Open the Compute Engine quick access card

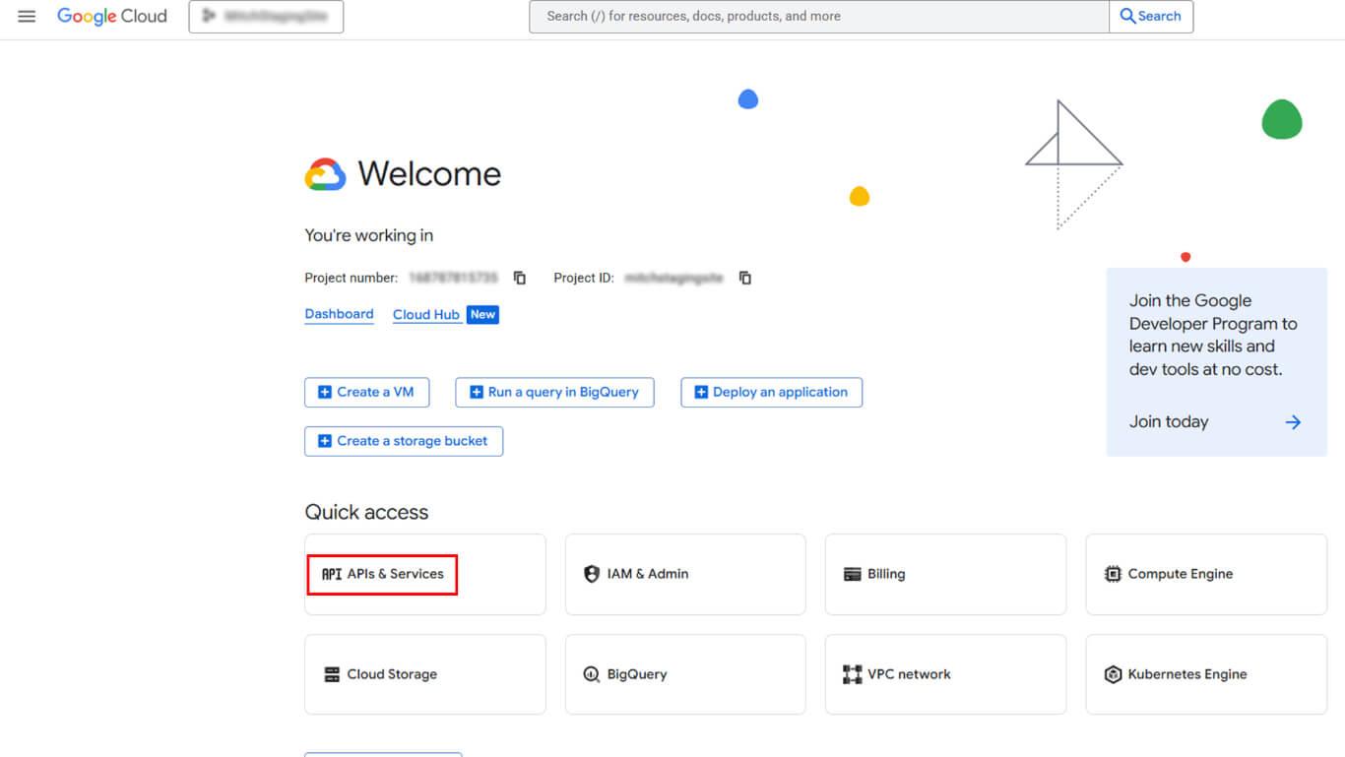(x=1205, y=574)
